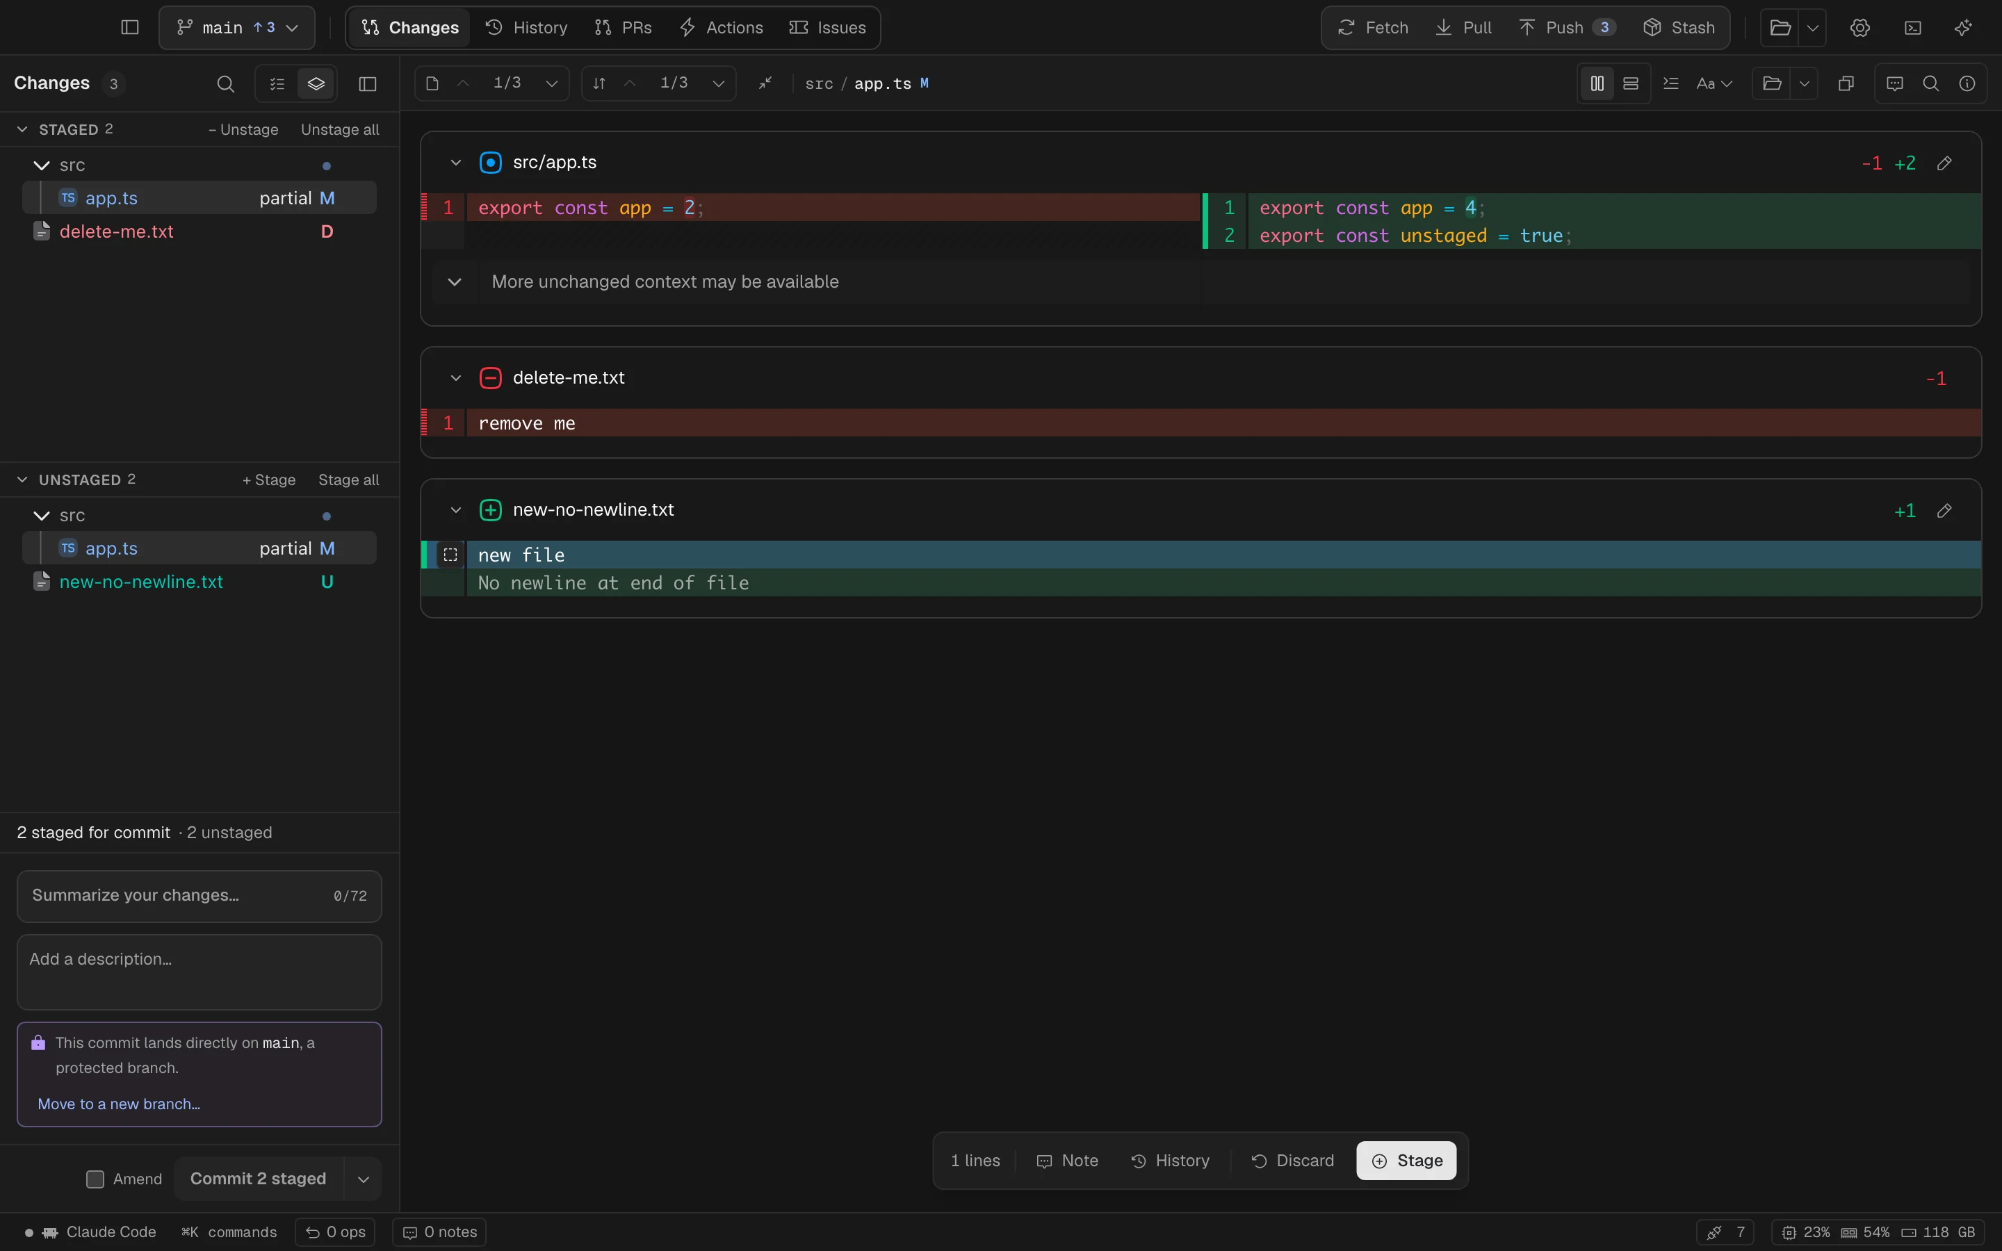Select staged app.ts file
Image resolution: width=2002 pixels, height=1251 pixels.
tap(200, 198)
